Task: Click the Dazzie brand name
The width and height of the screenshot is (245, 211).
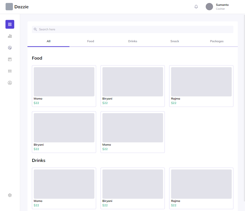Action: coord(22,7)
